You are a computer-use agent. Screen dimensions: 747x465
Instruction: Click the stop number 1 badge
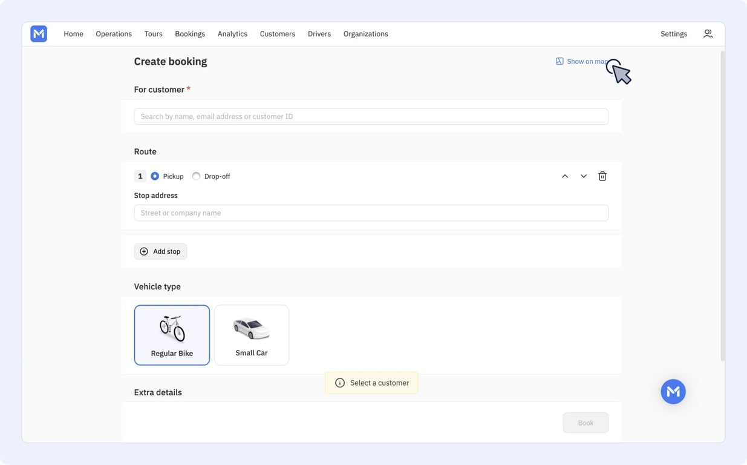click(x=140, y=176)
